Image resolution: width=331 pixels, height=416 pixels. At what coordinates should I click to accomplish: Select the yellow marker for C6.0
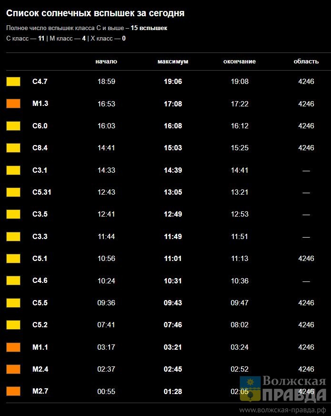click(x=13, y=126)
